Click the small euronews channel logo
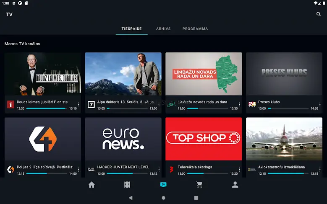Screen dimensions: 327x204 (91, 170)
